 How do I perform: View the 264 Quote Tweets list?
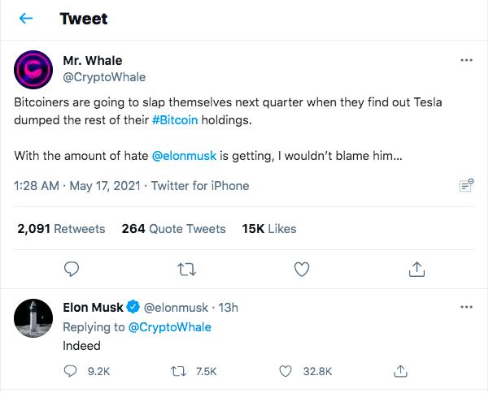173,229
